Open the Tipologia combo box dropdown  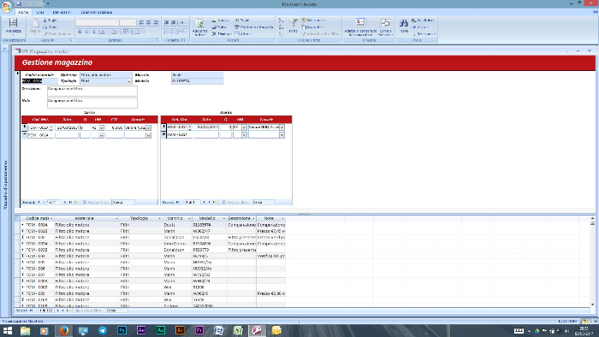(128, 81)
